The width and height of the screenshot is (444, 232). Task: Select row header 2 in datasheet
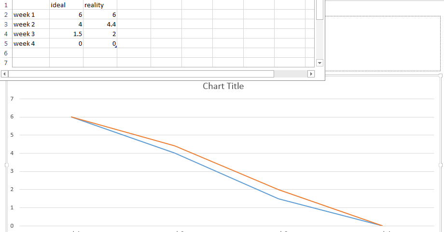click(6, 14)
